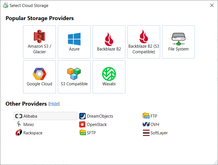
Task: Select Alibaba from other providers
Action: tap(30, 116)
